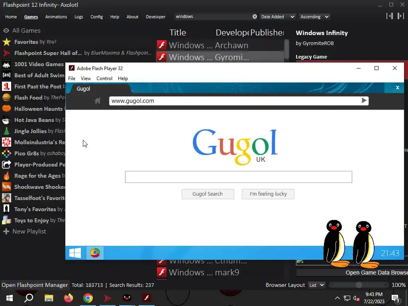Open Date Added sort dropdown
The image size is (408, 306).
tap(277, 17)
